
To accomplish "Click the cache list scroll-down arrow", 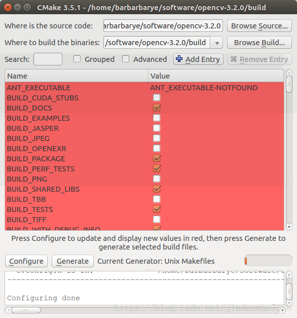I will click(x=289, y=227).
